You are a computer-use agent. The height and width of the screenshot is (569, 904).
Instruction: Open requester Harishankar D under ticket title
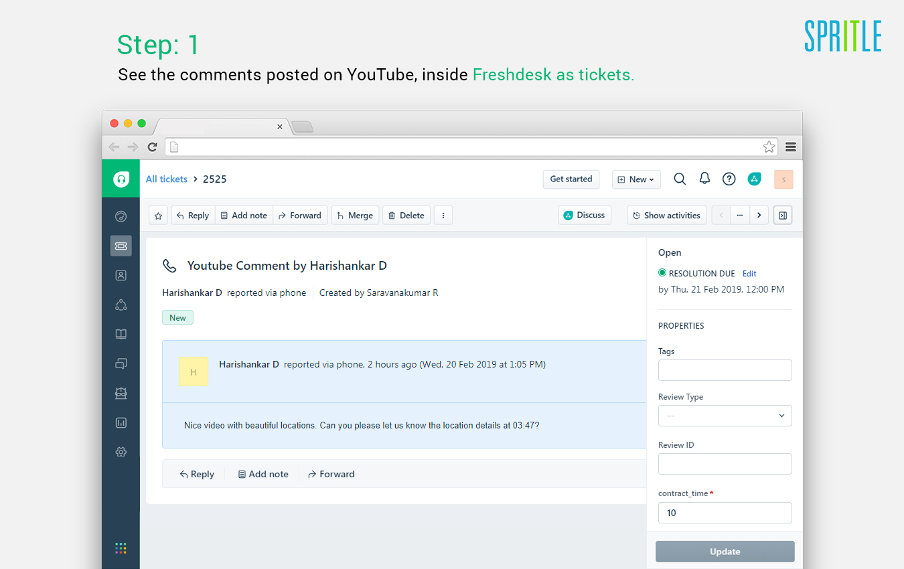click(x=192, y=293)
